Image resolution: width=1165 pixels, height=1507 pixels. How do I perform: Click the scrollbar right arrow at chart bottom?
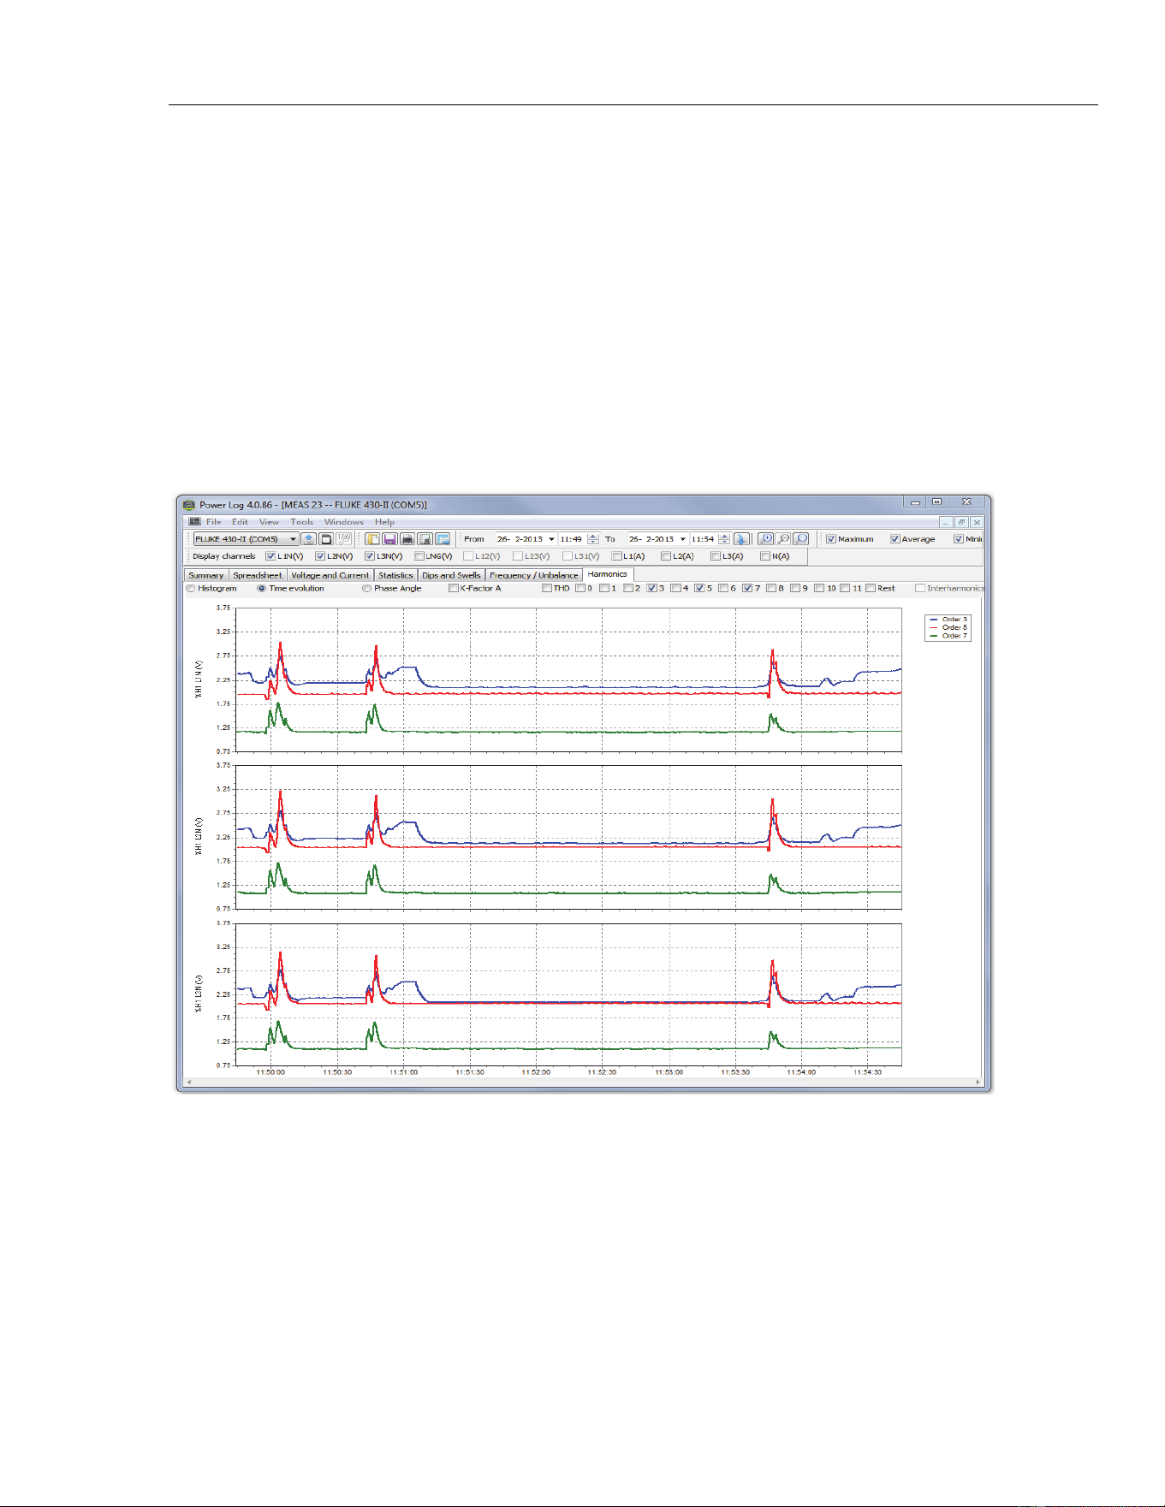click(x=978, y=1083)
